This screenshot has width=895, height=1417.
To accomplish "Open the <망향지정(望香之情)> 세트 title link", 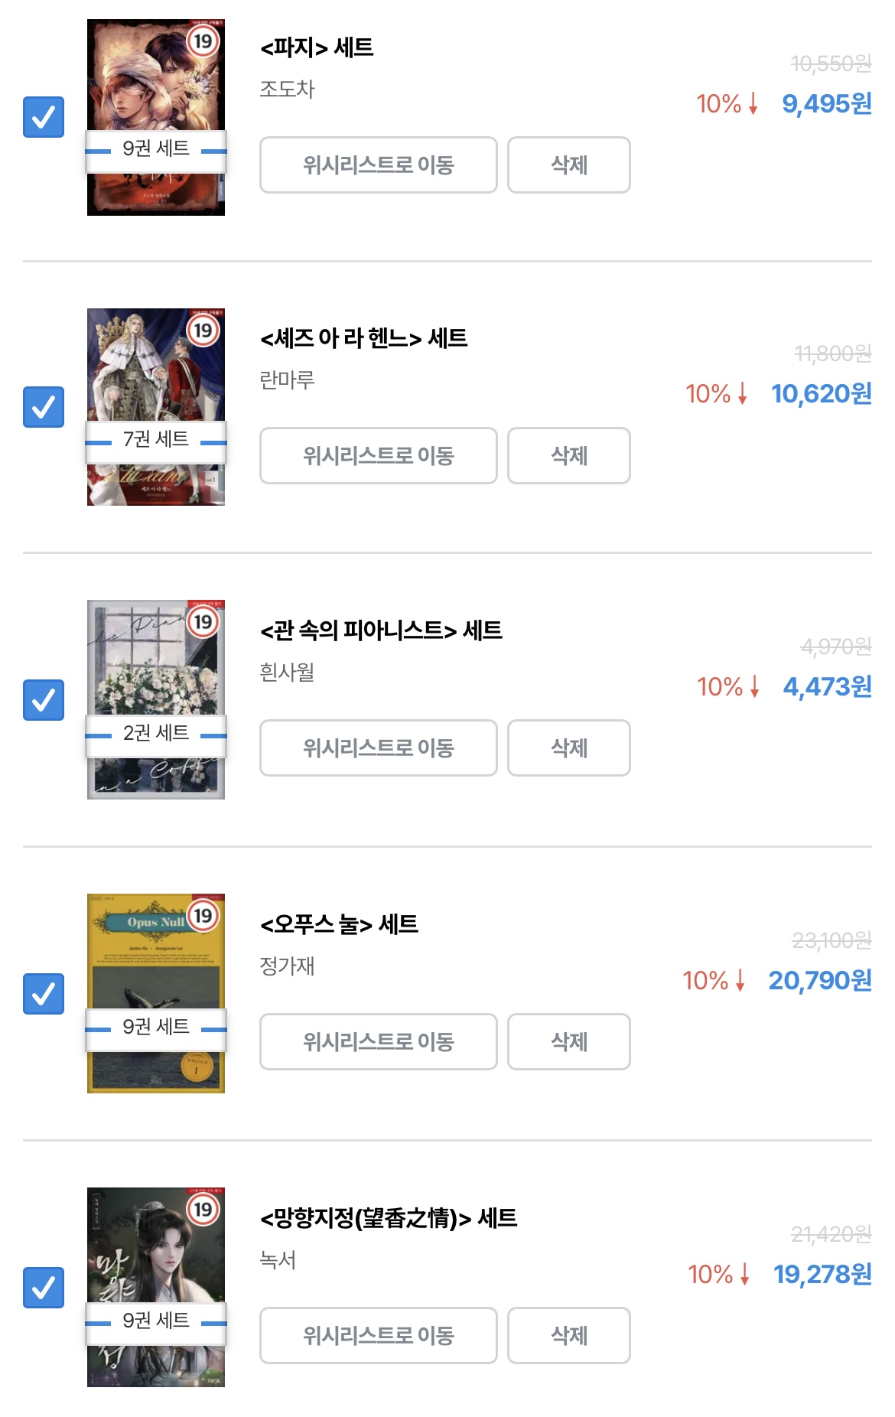I will coord(389,1217).
